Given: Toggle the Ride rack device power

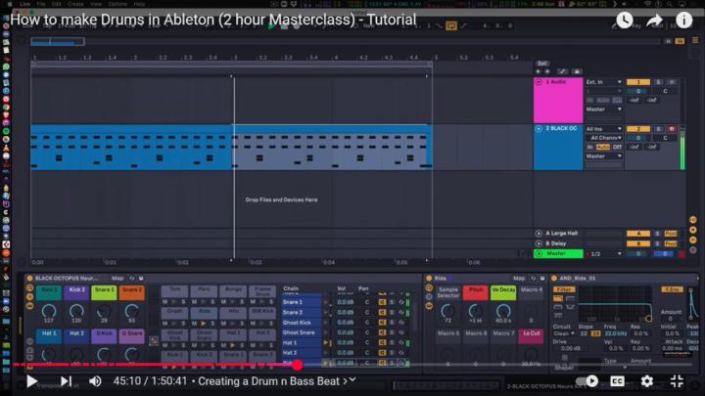Looking at the screenshot, I should pyautogui.click(x=429, y=279).
